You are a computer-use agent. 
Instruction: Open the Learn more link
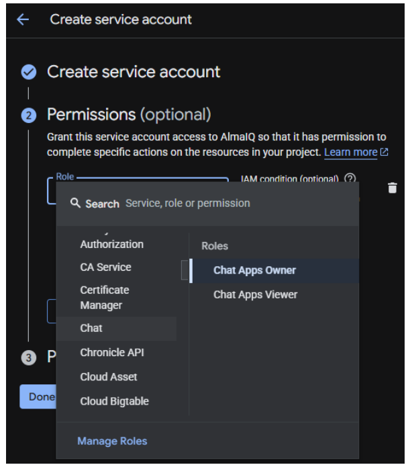coord(350,152)
